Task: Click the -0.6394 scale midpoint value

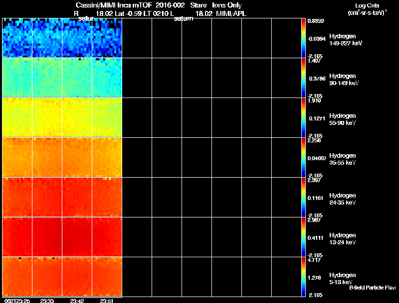Action: tap(317, 39)
